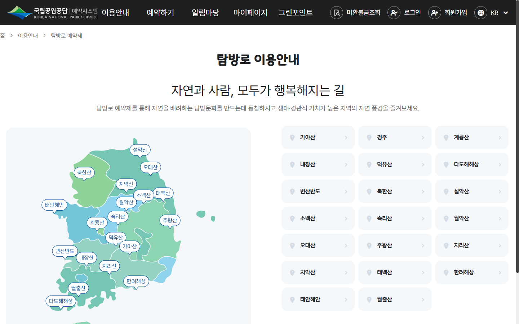Open the 그린포인트 menu

coord(296,13)
